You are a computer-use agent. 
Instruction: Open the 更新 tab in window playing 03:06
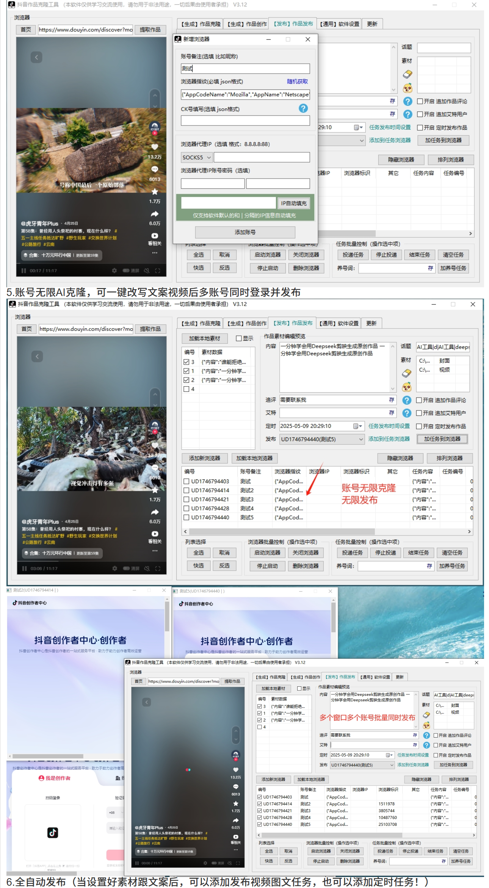tap(371, 323)
